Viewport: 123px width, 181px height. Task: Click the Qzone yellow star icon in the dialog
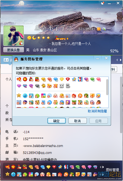point(19,95)
